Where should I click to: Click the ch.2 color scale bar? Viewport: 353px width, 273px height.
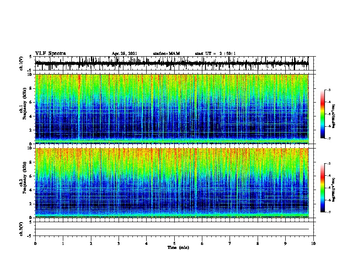[x=323, y=188]
